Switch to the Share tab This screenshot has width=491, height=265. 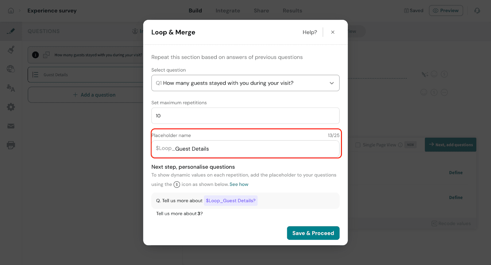(x=261, y=11)
